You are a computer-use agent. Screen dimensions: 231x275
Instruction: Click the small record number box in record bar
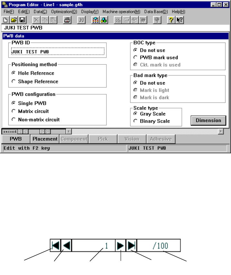click(x=34, y=131)
